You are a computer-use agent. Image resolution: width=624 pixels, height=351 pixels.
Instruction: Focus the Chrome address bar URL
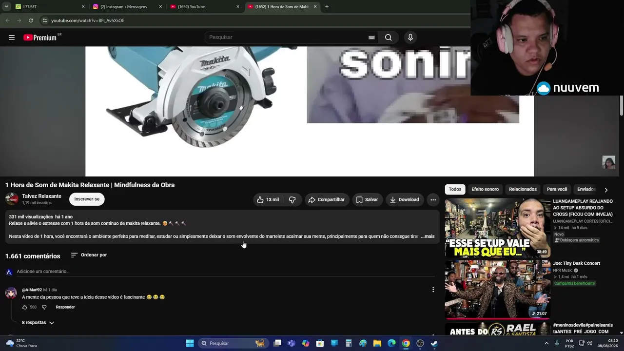(88, 20)
